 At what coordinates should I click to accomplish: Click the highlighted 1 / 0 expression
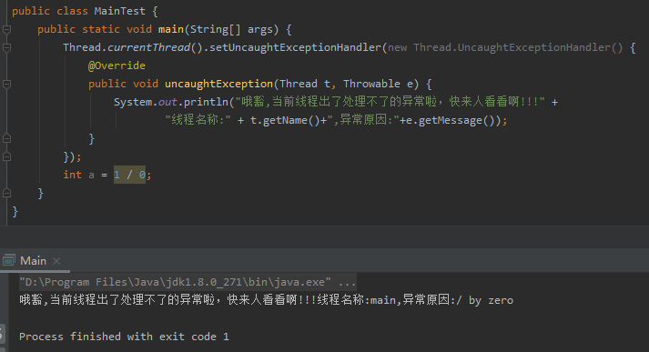[129, 175]
